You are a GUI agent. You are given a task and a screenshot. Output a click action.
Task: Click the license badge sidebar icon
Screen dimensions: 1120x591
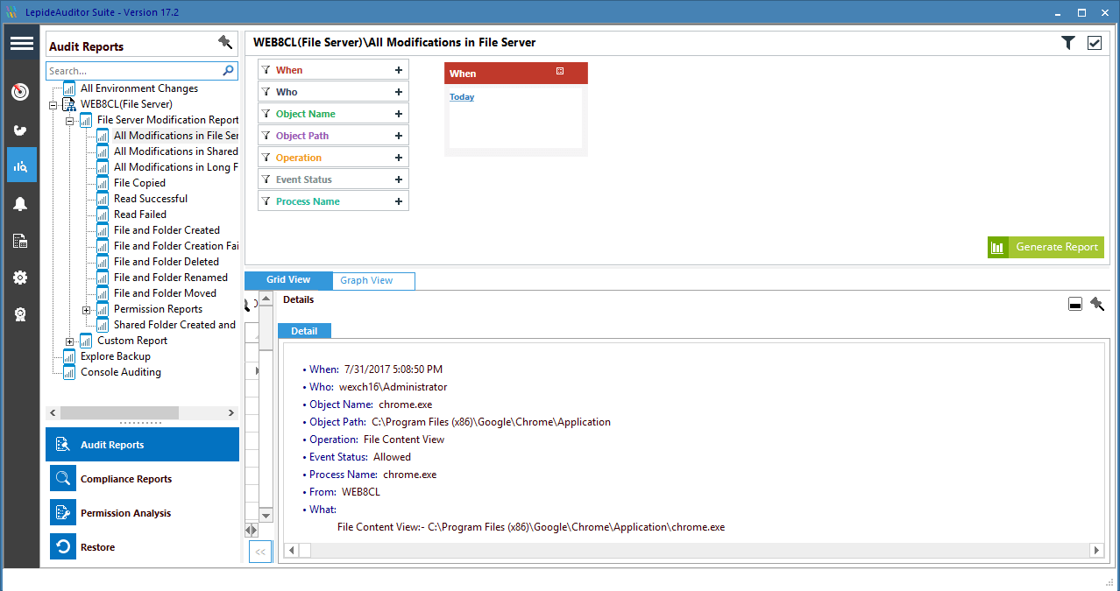pyautogui.click(x=20, y=314)
